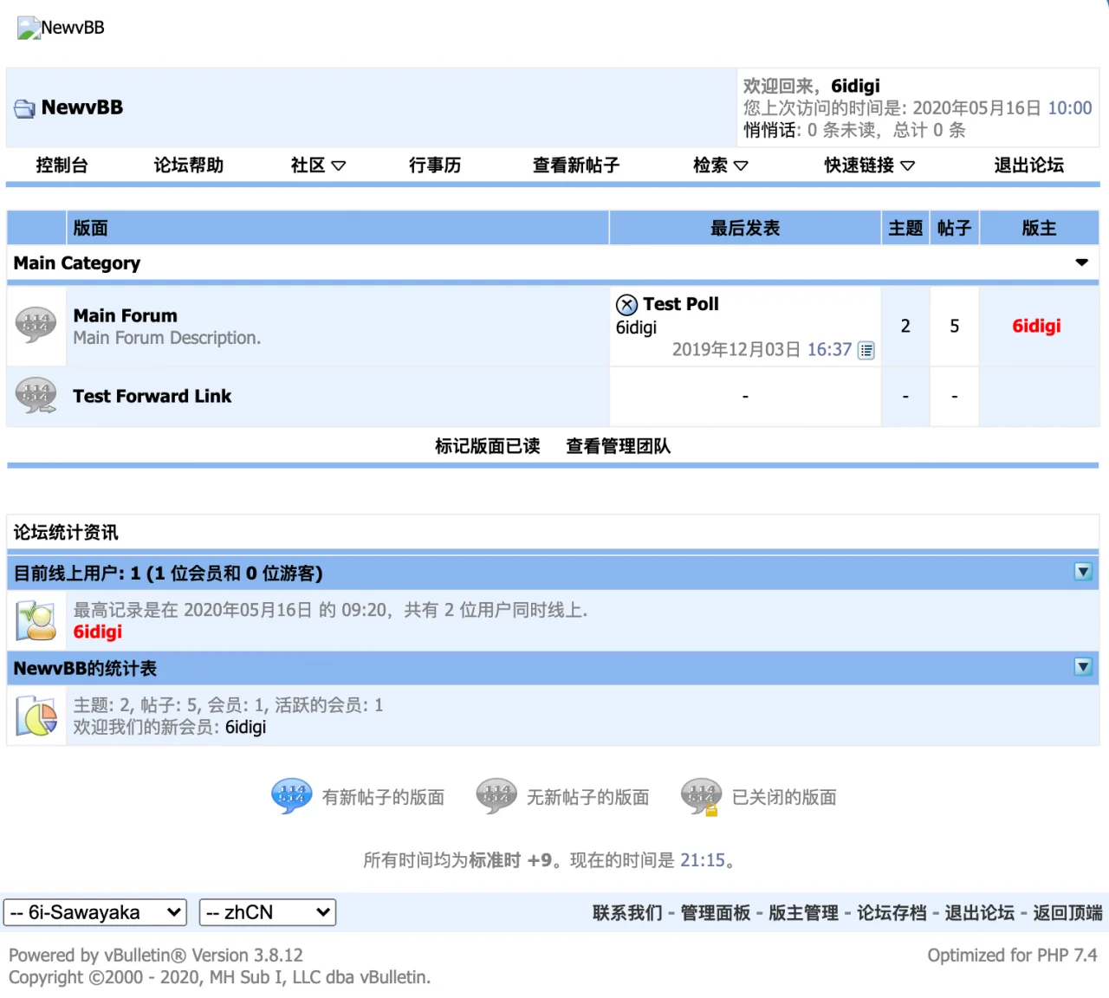1109x998 pixels.
Task: Go to last post icon beside 16:37
Action: (866, 350)
